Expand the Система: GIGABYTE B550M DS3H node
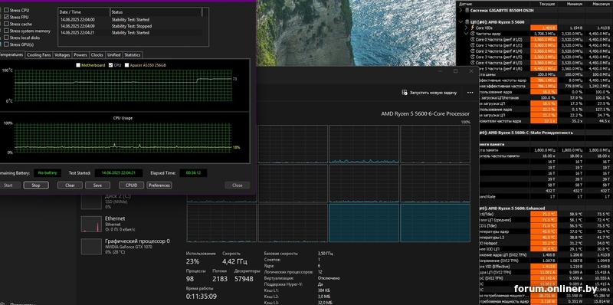This screenshot has height=305, width=613. point(461,11)
